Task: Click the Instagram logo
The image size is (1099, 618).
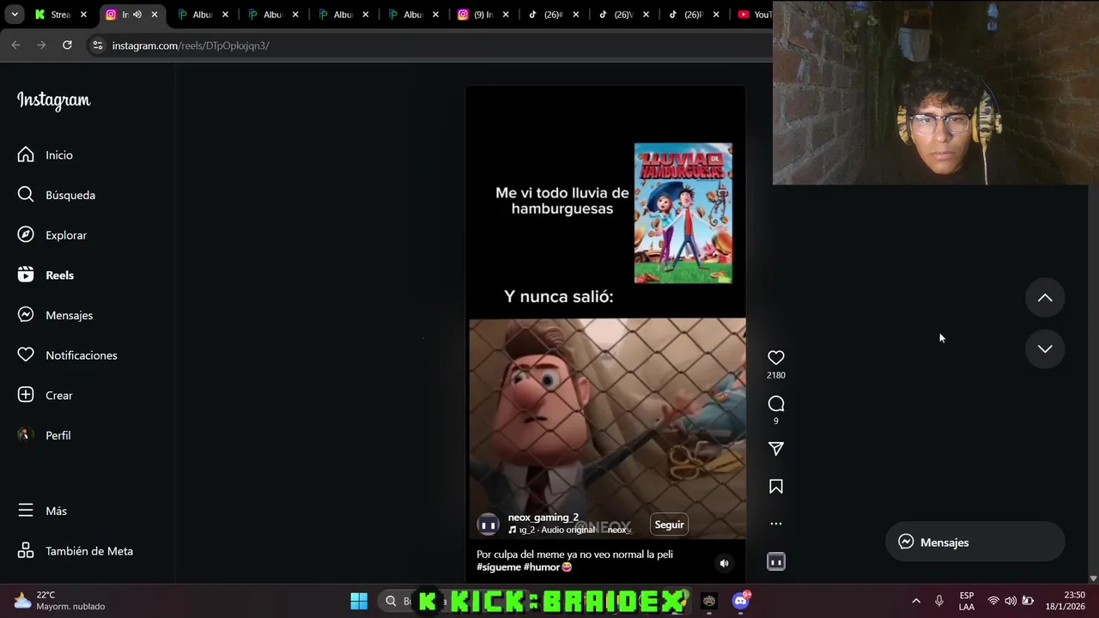Action: point(53,100)
